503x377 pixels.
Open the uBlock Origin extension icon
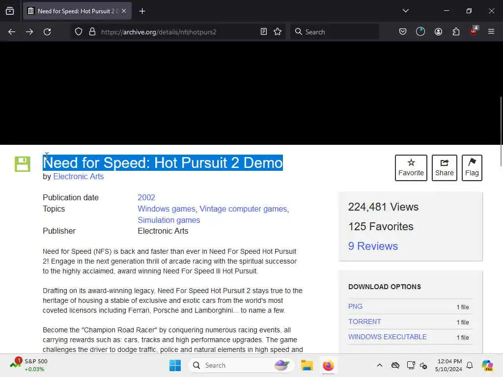pos(474,31)
